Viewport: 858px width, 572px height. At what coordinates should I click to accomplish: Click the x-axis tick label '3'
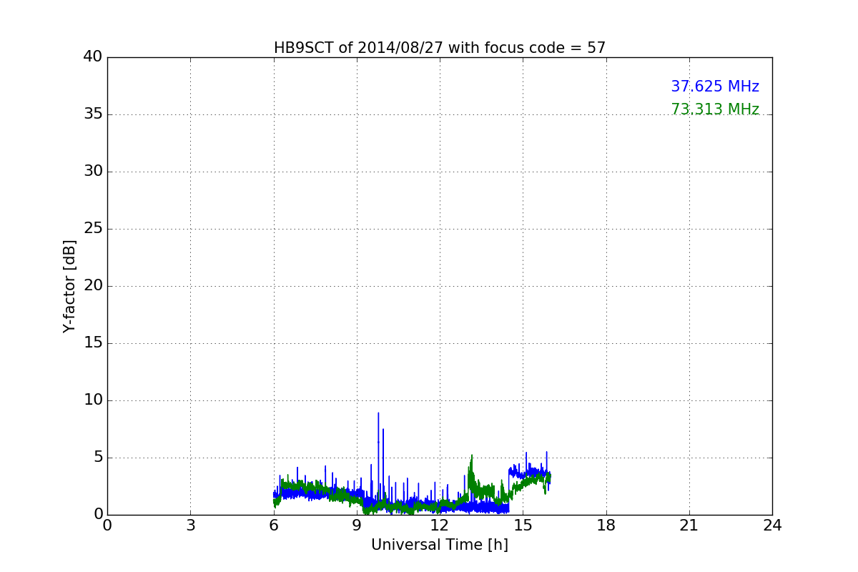(x=190, y=526)
